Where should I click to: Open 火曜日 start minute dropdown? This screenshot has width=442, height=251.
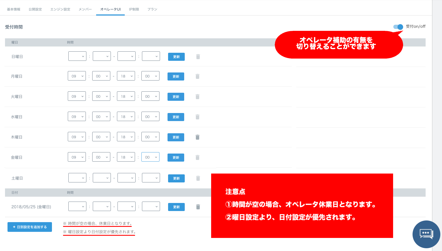click(x=101, y=96)
